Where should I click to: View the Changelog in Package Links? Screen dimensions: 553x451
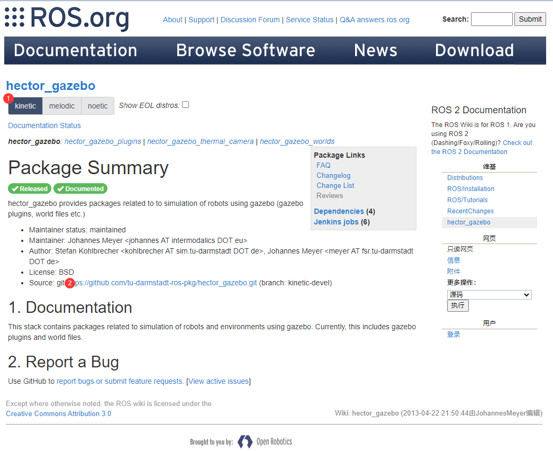(x=333, y=175)
